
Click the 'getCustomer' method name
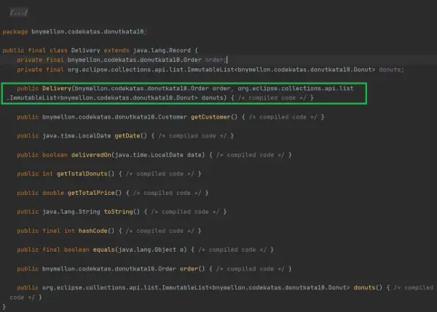[210, 117]
